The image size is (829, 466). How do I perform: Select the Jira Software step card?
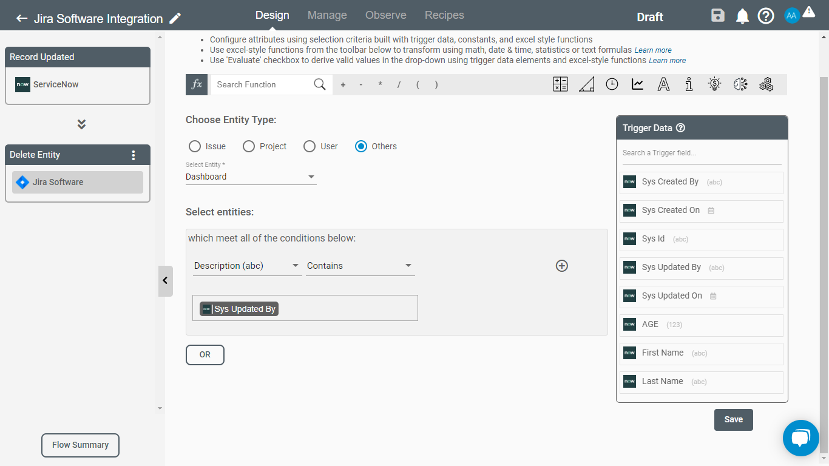pos(78,182)
